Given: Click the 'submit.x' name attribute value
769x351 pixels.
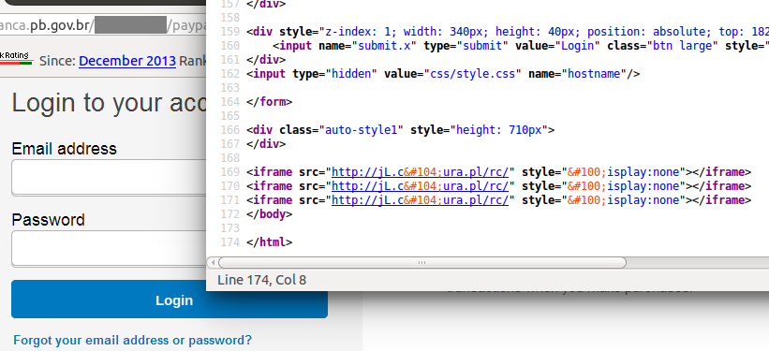Looking at the screenshot, I should click(384, 46).
